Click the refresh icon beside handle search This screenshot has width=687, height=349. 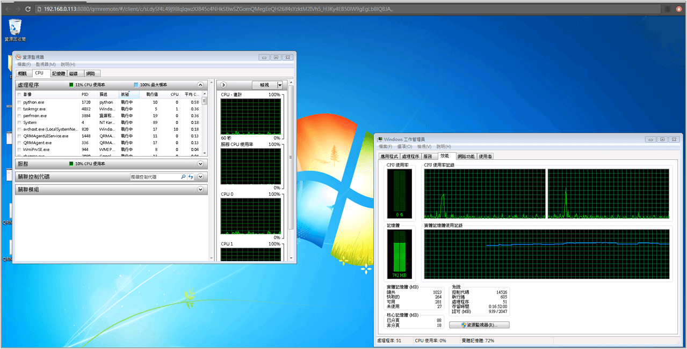[190, 176]
